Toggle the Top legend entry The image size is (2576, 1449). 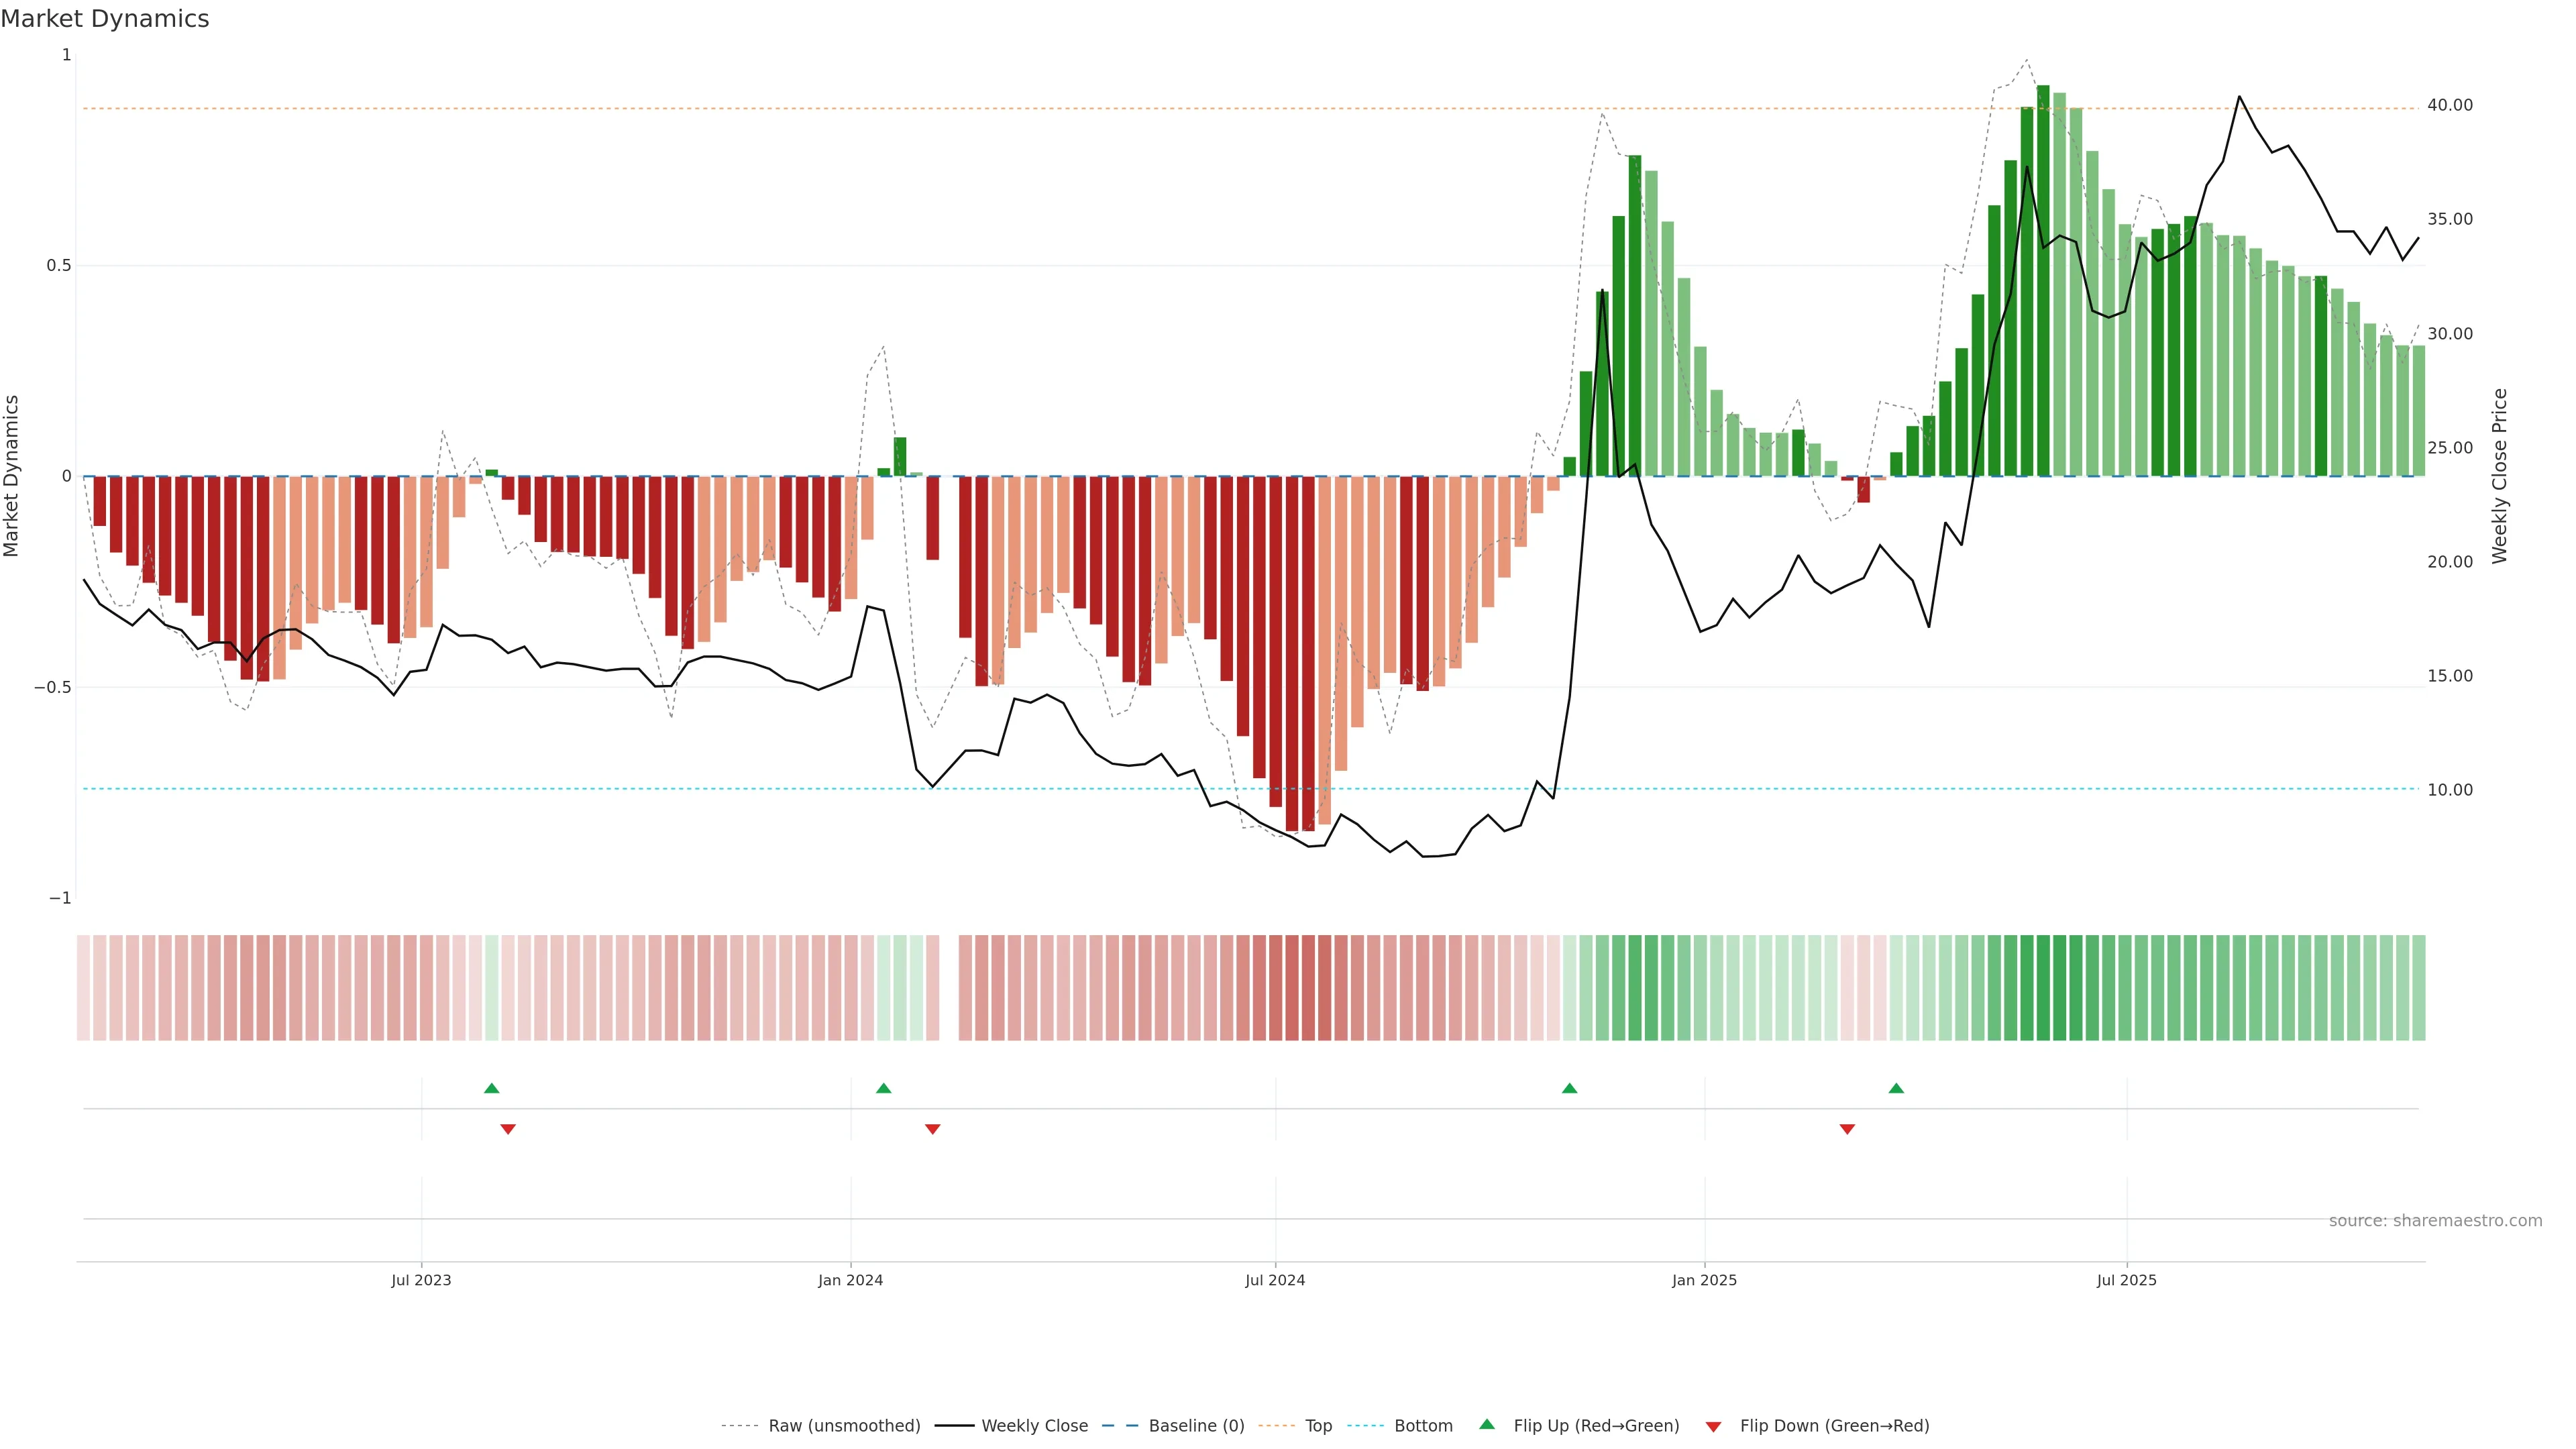1318,1426
